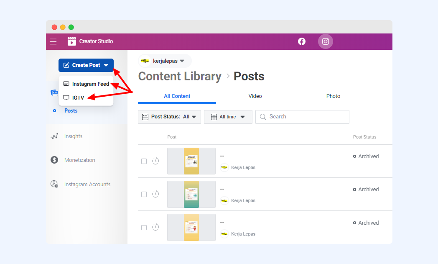Screen dimensions: 438x264
Task: Click the Creator Studio clapperboard logo
Action: [72, 41]
